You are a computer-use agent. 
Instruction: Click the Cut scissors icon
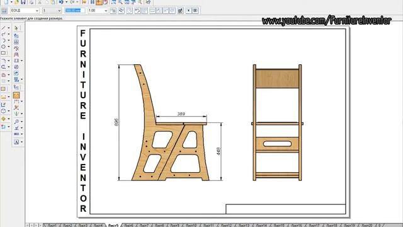tap(40, 2)
